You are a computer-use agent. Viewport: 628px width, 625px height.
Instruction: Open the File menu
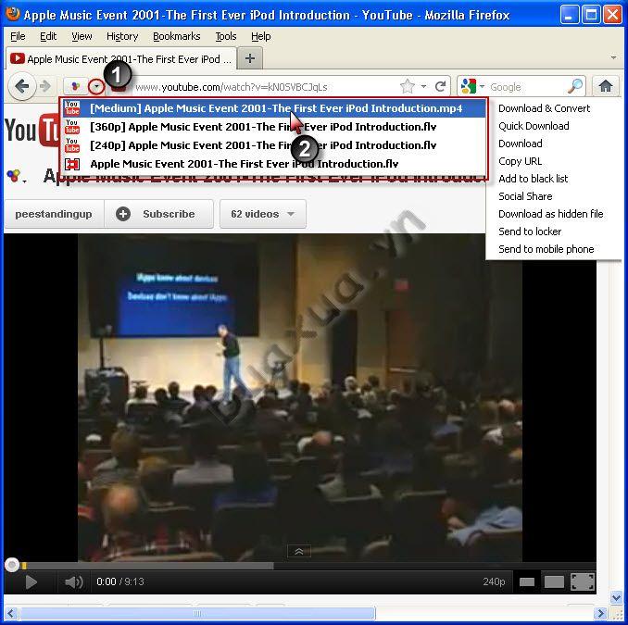point(18,36)
